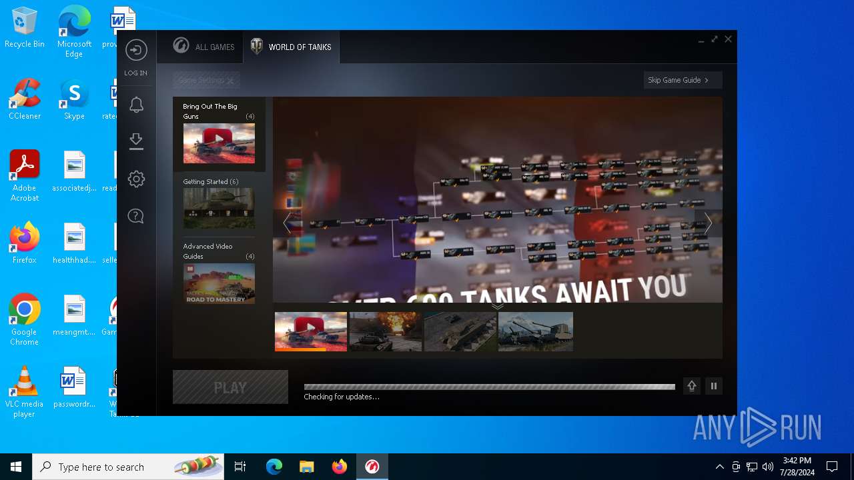Click the upload priority arrow icon
Screen dimensions: 854x480
pos(692,386)
